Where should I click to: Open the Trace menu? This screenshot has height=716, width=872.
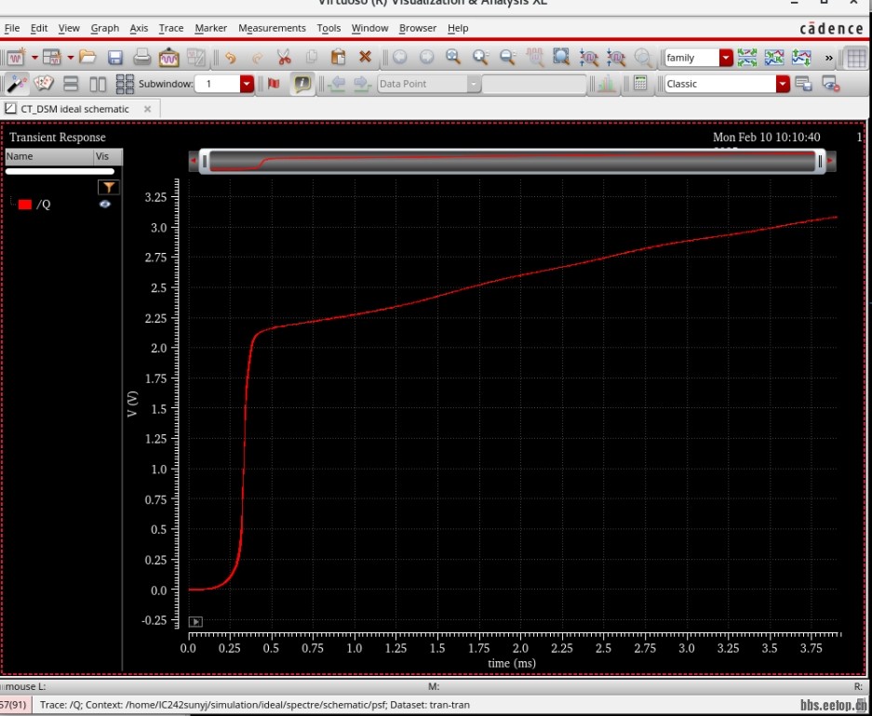tap(170, 28)
